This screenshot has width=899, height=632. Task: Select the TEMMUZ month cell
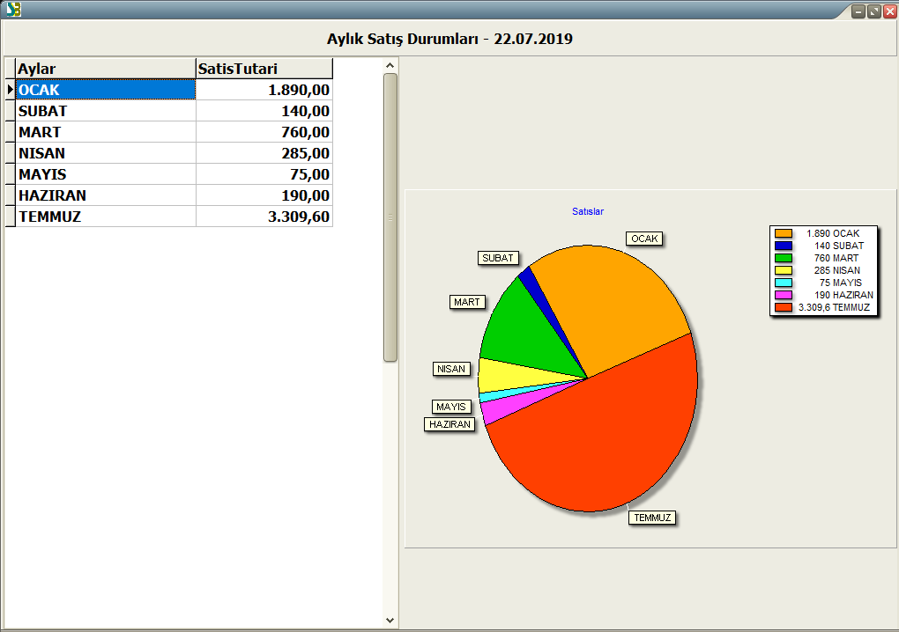(106, 217)
